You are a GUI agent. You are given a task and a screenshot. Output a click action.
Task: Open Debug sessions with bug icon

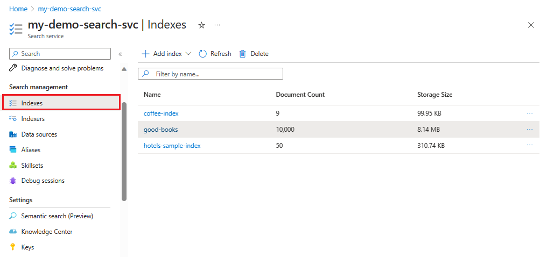tap(43, 181)
